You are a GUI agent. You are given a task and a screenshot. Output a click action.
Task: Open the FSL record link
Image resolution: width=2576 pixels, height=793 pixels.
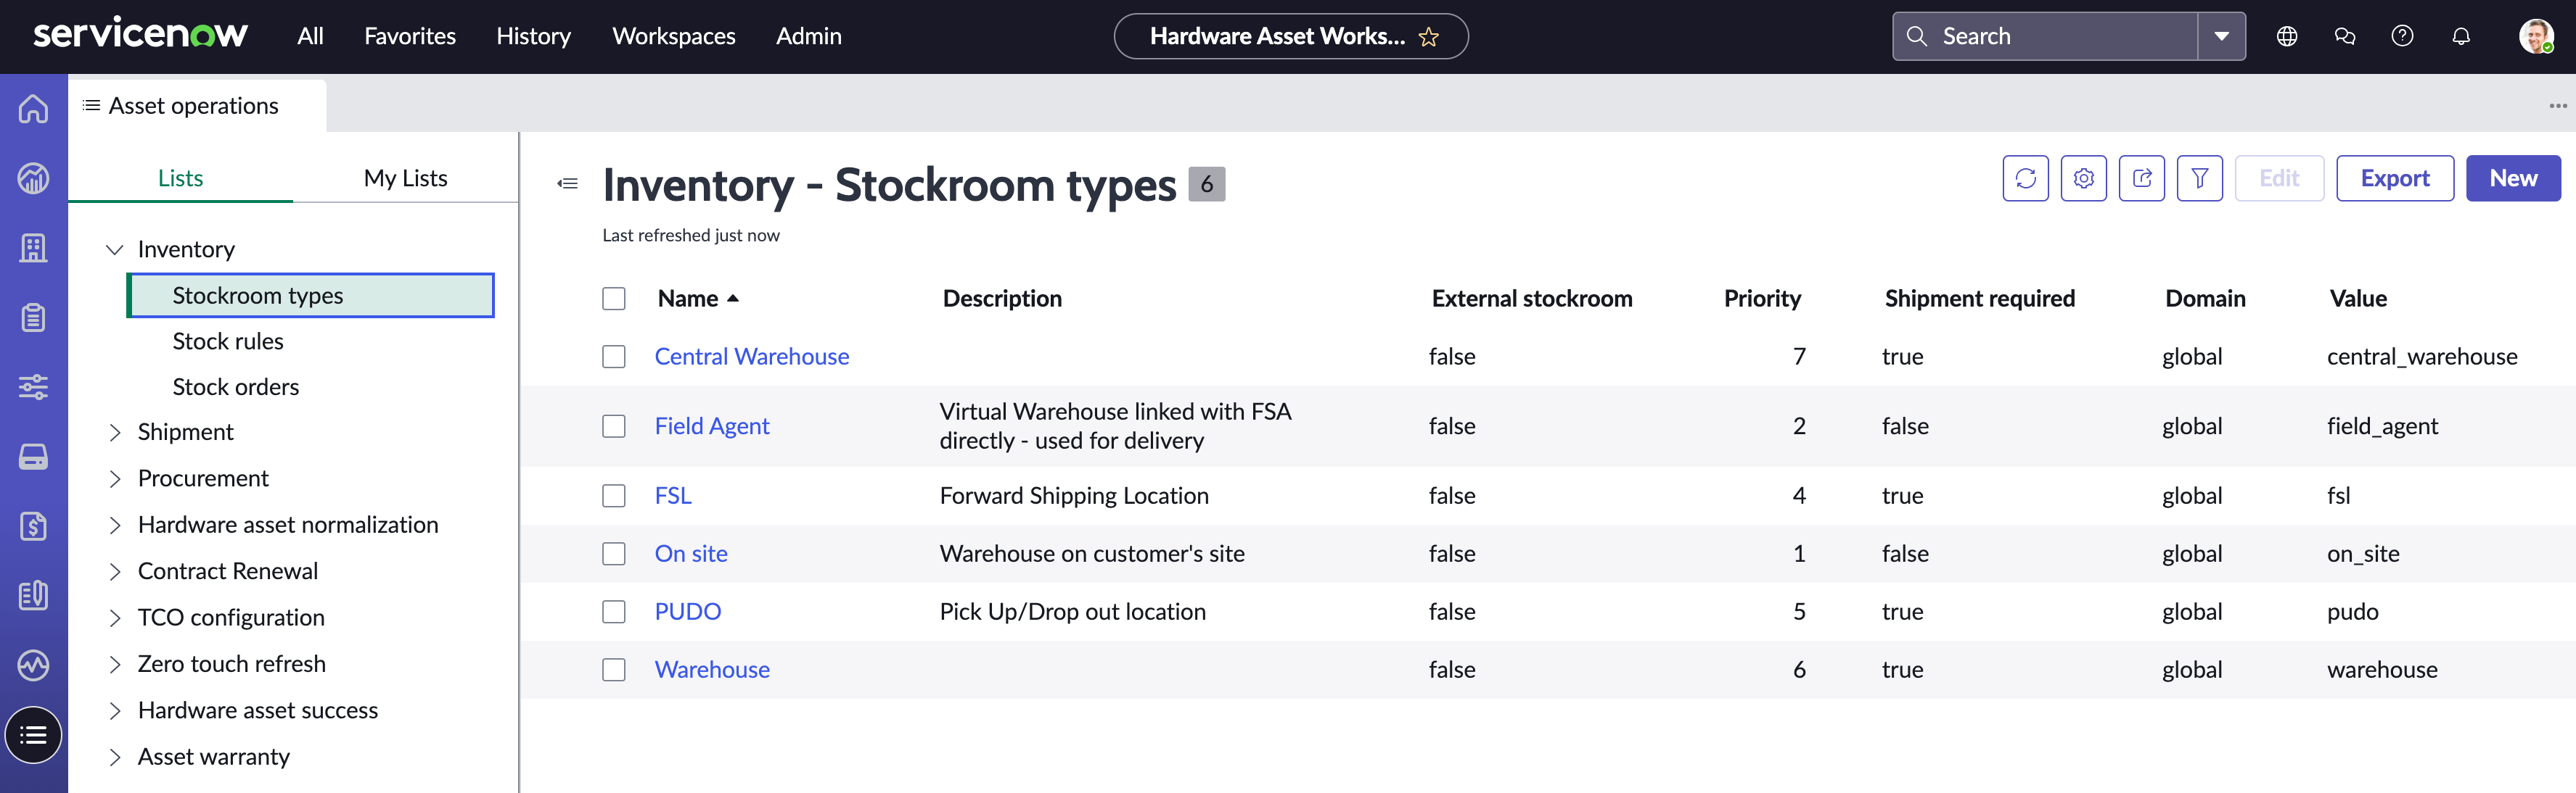(672, 497)
